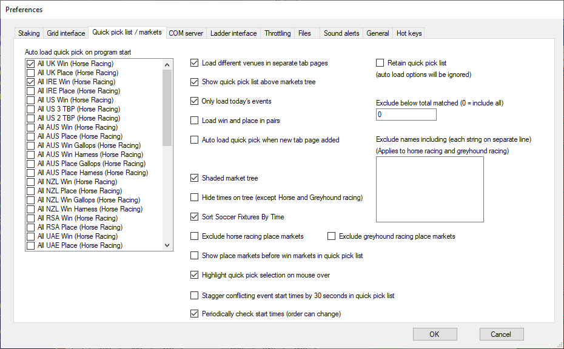The image size is (564, 349).
Task: Click Cancel to discard preference changes
Action: coord(502,334)
